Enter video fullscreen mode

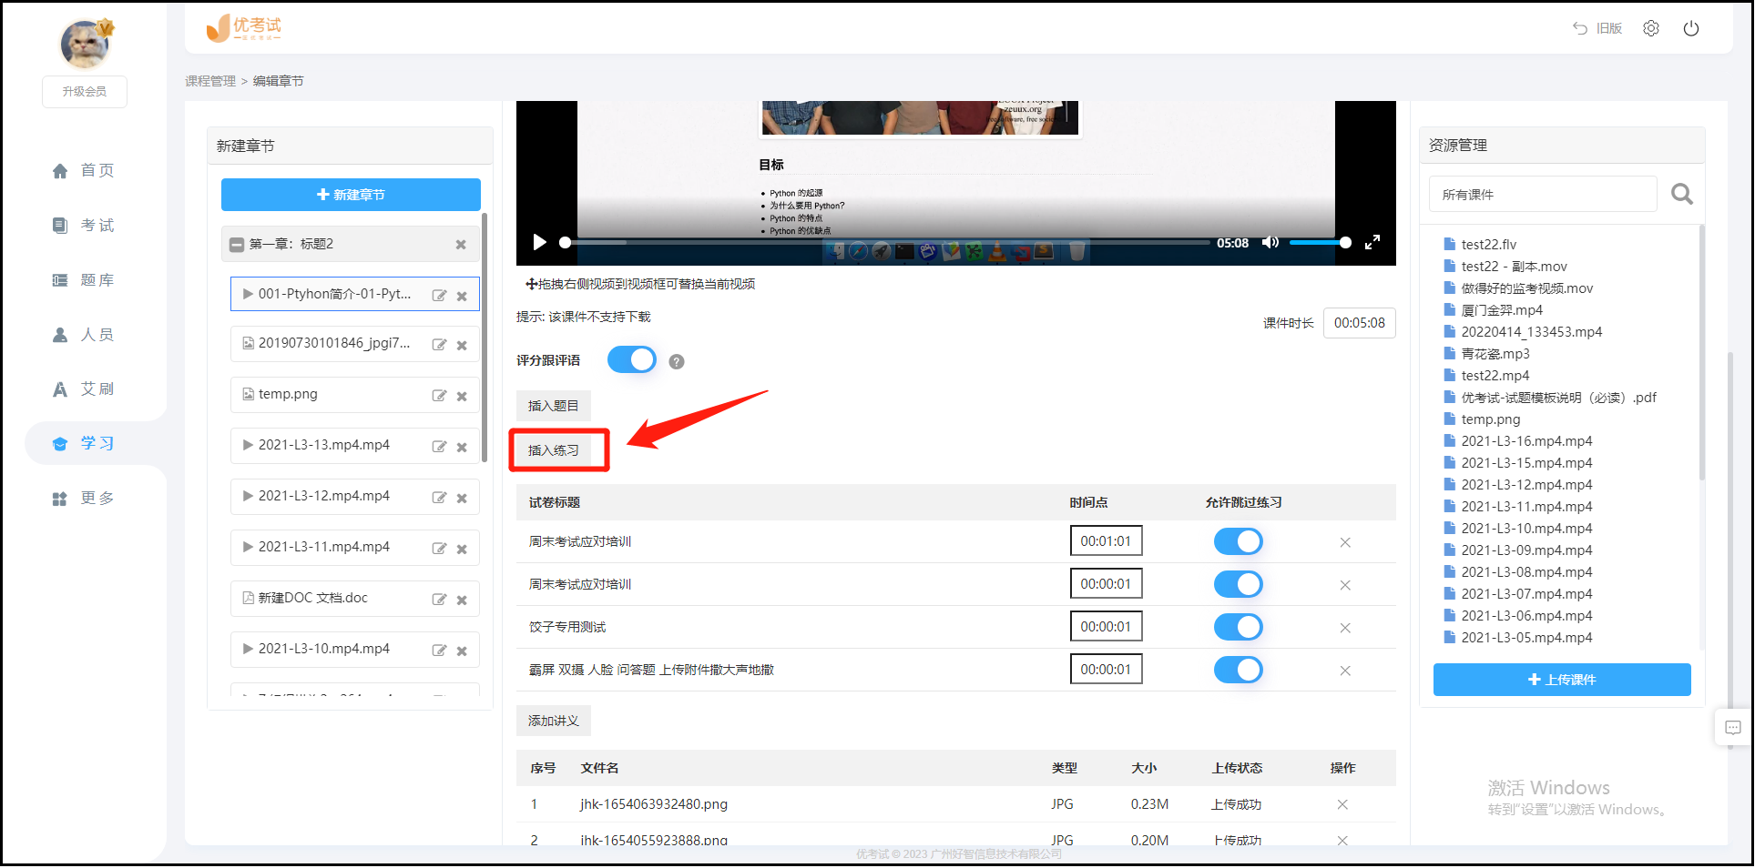pyautogui.click(x=1372, y=242)
